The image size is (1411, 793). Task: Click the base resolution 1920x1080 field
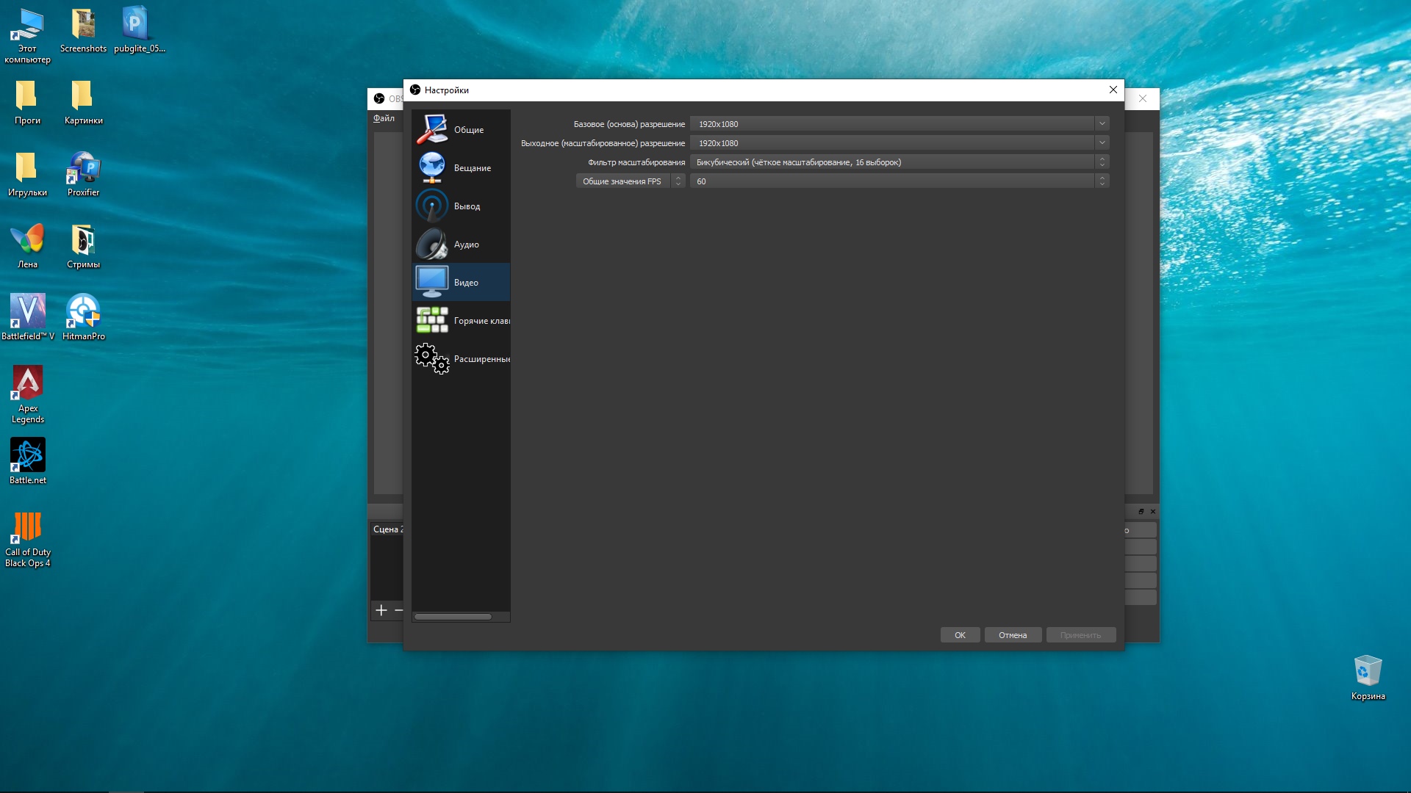click(x=891, y=124)
